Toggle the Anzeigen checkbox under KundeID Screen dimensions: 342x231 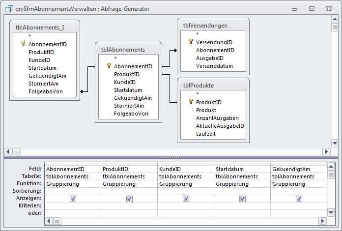click(186, 199)
